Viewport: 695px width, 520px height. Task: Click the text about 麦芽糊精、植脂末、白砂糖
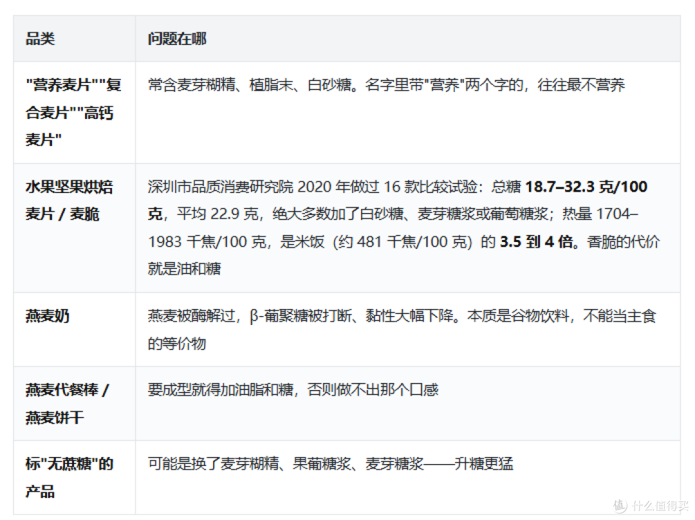(386, 85)
